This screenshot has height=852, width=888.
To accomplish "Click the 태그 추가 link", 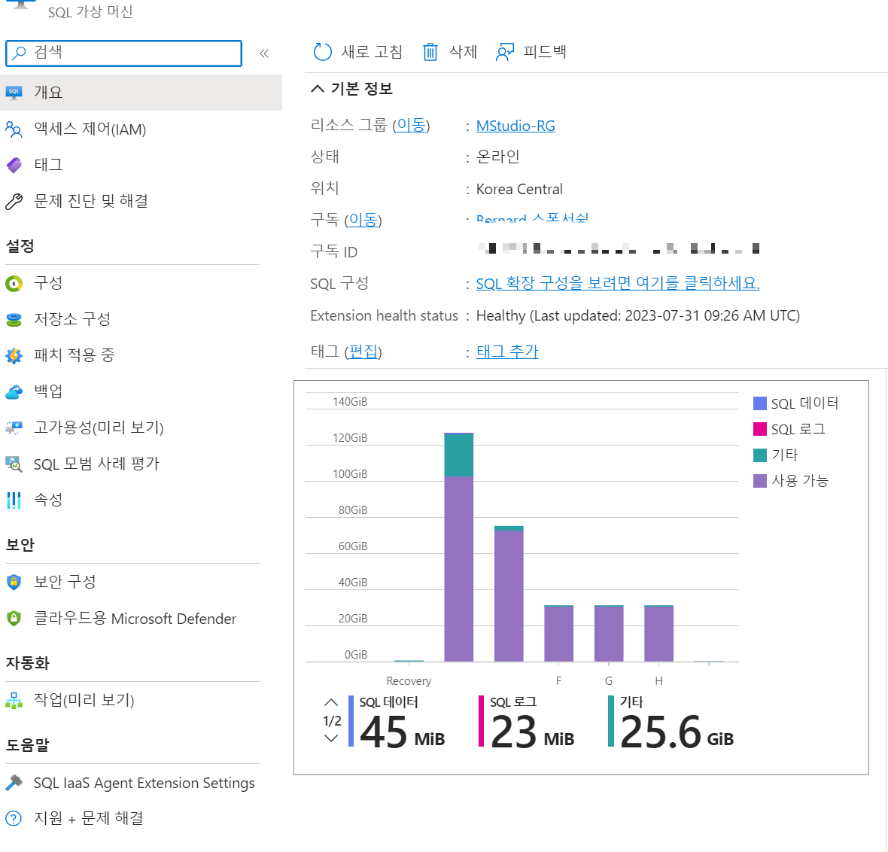I will (x=507, y=351).
